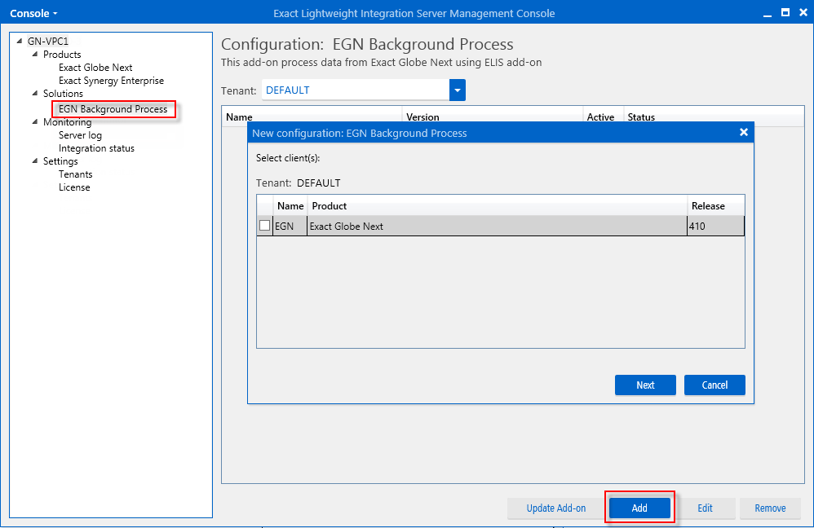The height and width of the screenshot is (528, 814).
Task: Select the Exact Globe Next row cell
Action: pos(498,227)
